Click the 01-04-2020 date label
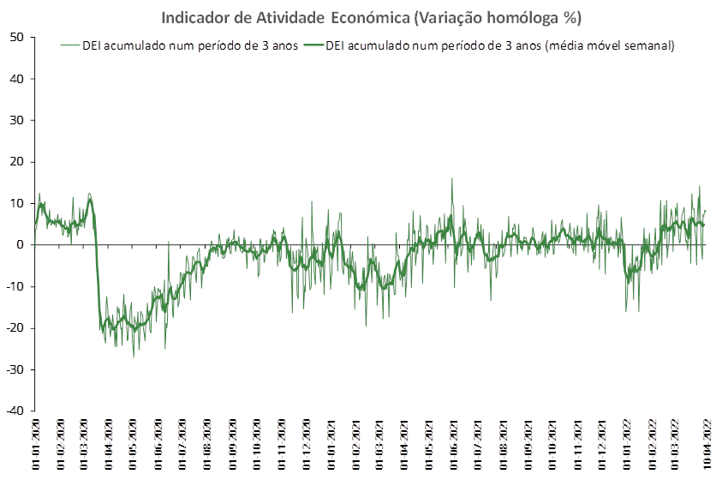Screen dimensions: 728x480 coord(110,444)
